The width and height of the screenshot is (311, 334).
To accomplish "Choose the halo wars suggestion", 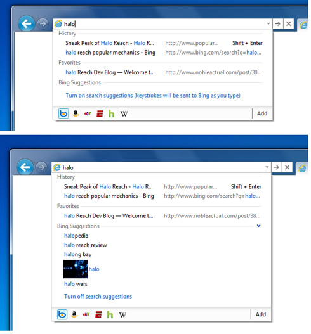I will click(76, 284).
